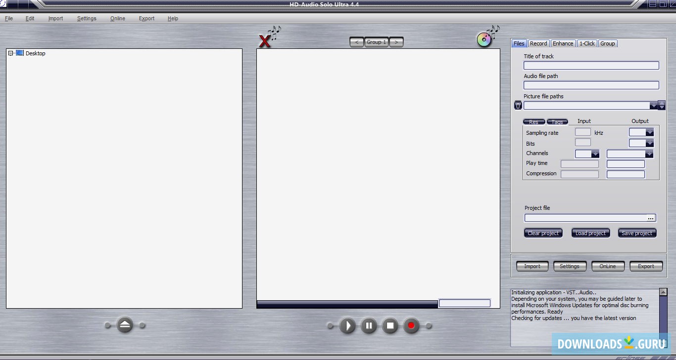The image size is (676, 360).
Task: Click the eject button under the file browser
Action: 125,325
